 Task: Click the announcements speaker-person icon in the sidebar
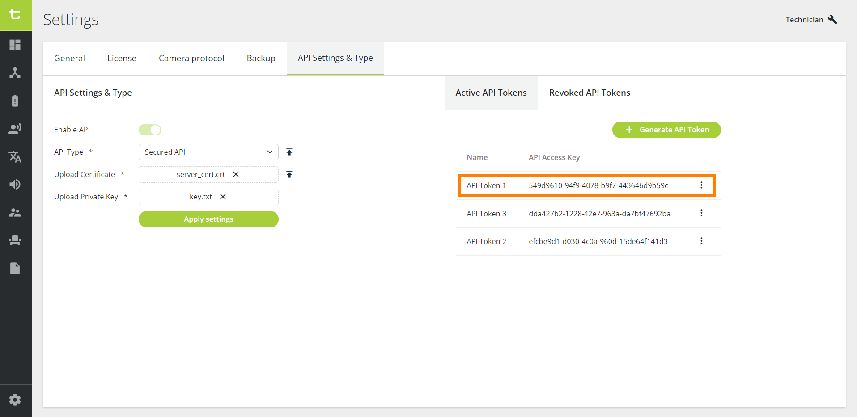click(15, 128)
